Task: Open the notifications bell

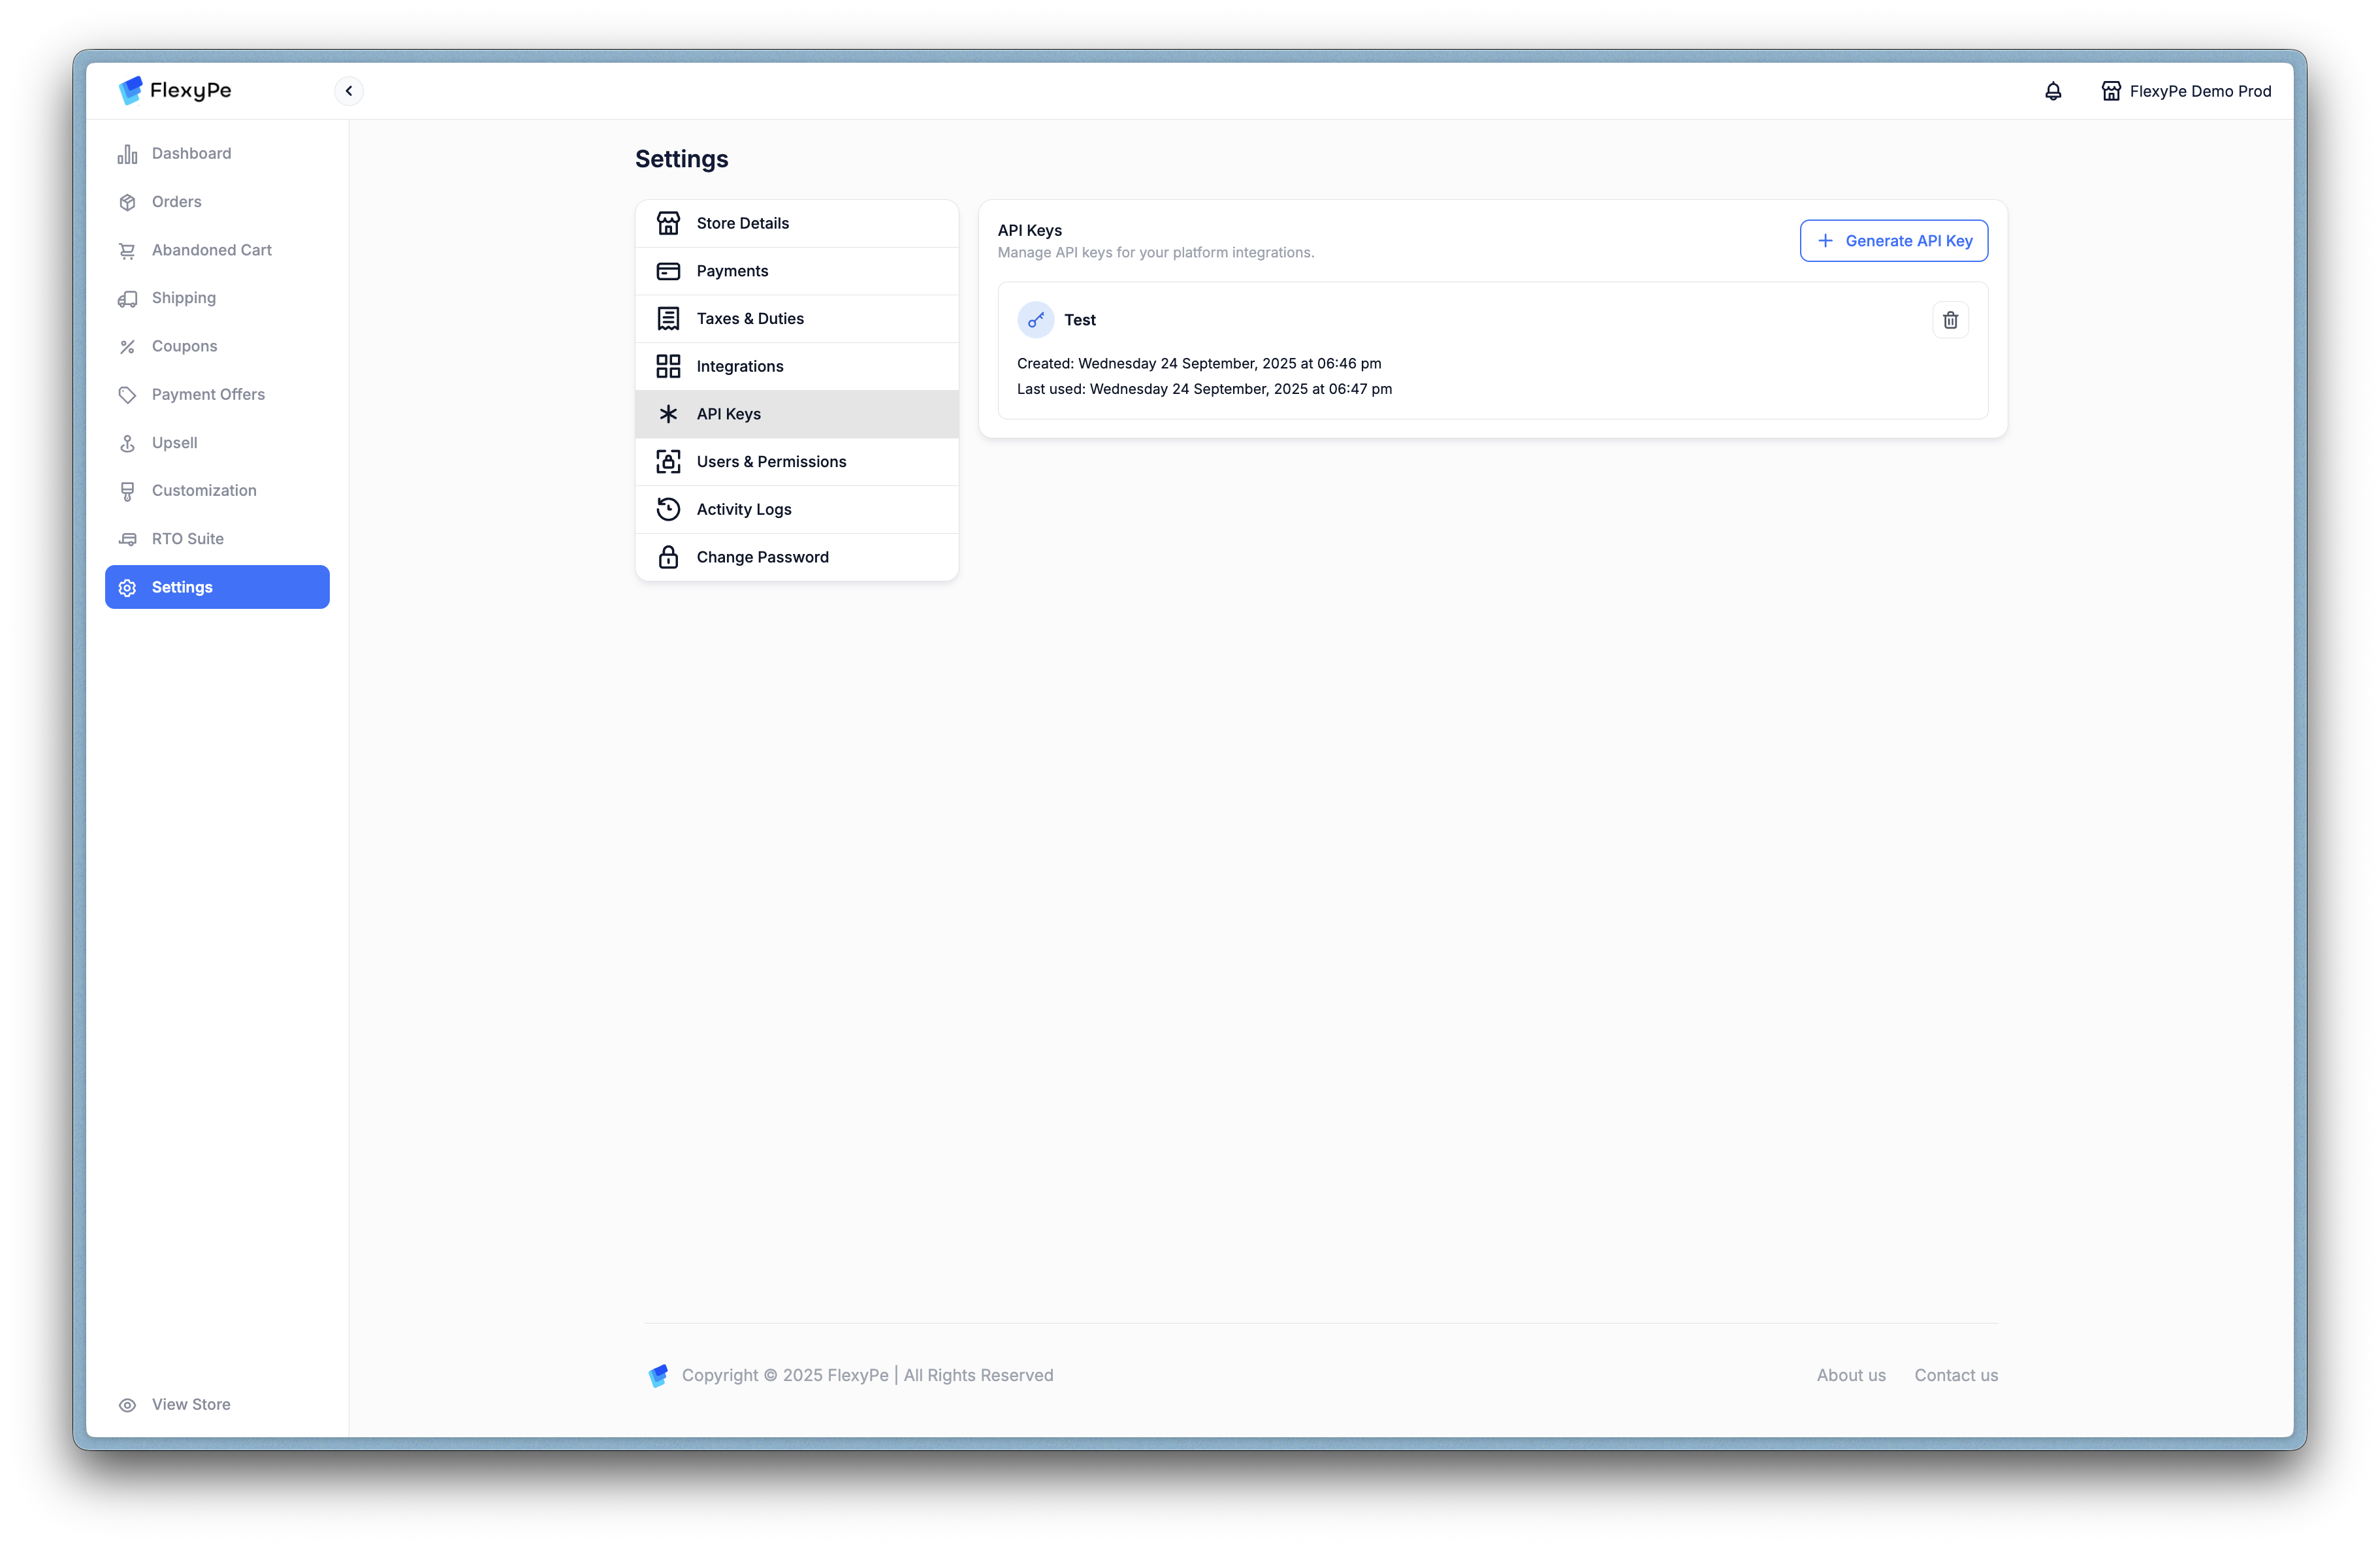Action: pos(2052,91)
